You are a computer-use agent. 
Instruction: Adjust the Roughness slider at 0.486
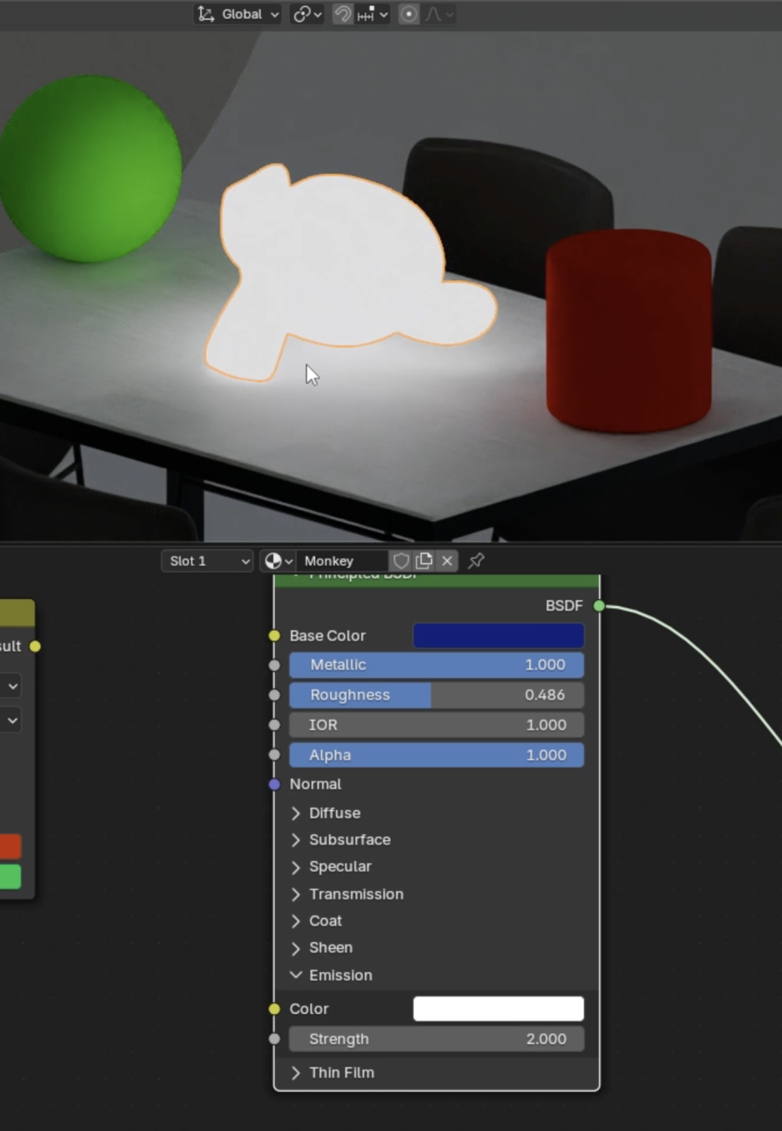pos(436,695)
